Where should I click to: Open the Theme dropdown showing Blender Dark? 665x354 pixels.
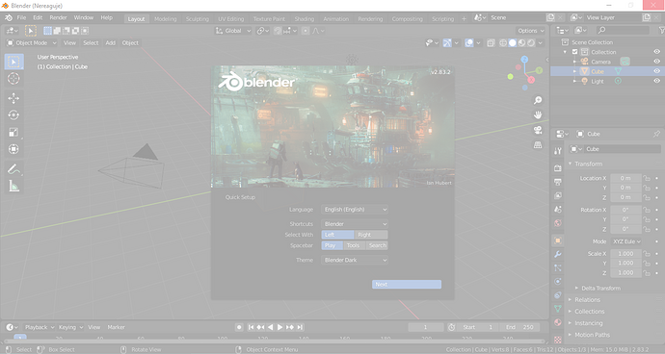point(355,260)
